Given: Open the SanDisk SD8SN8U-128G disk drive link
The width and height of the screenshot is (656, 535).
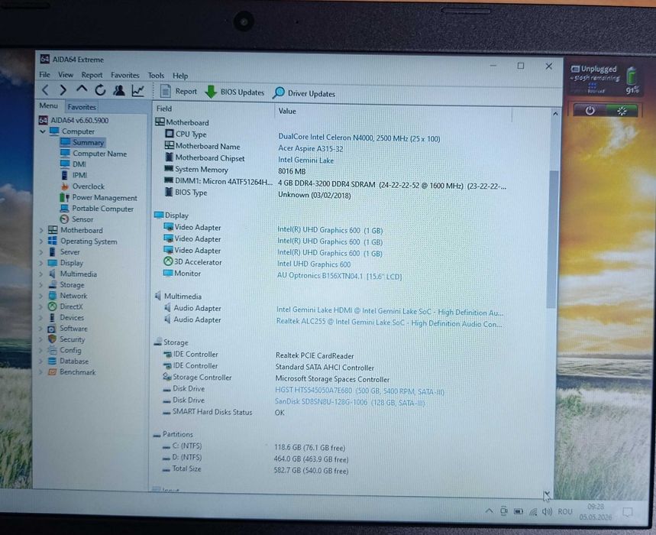Looking at the screenshot, I should [350, 402].
